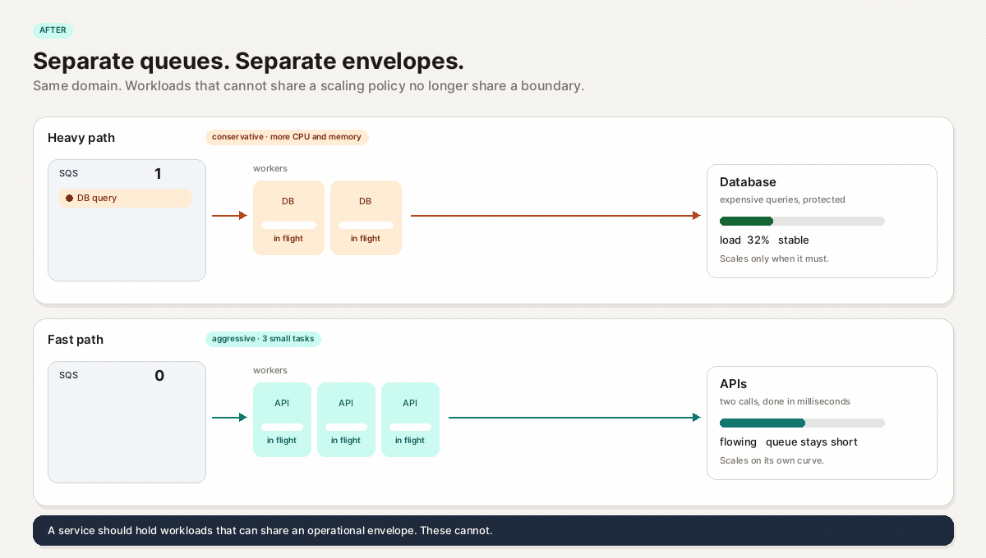
Task: Click the Fast path queue count '0'
Action: pyautogui.click(x=159, y=375)
